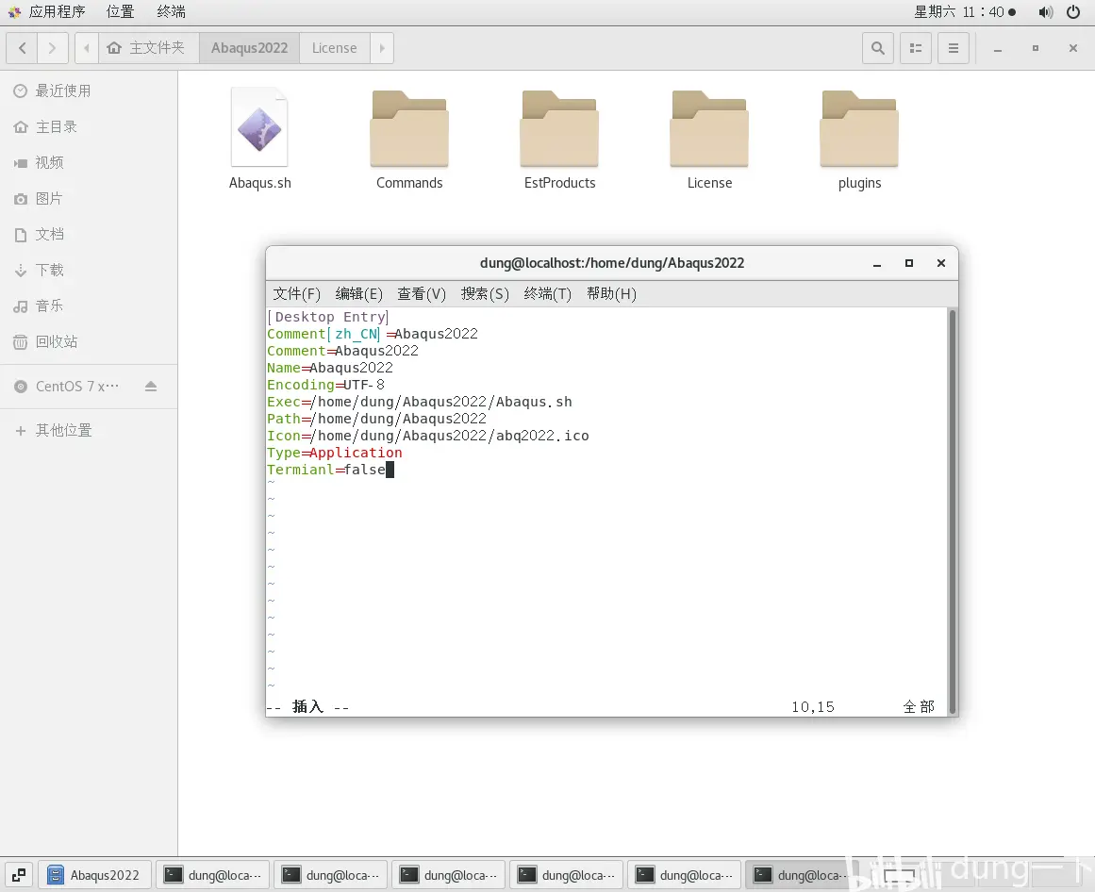Place cursor on the Icon= line

[427, 437]
